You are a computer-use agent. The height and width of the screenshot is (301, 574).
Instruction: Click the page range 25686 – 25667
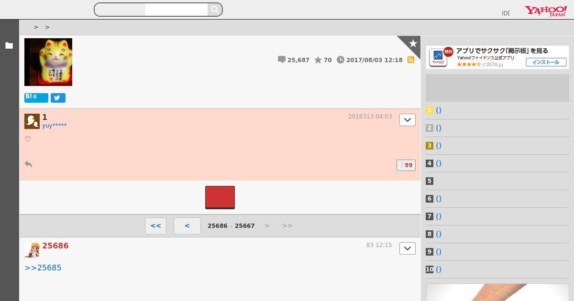click(x=231, y=226)
